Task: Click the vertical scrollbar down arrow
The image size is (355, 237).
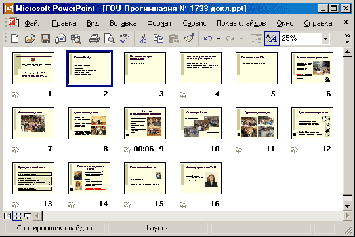Action: click(x=347, y=206)
